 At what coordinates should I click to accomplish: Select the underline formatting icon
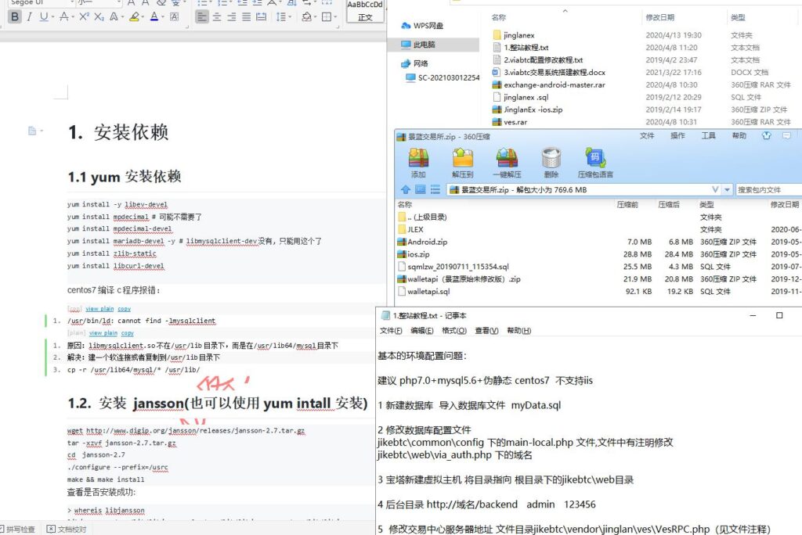(43, 17)
